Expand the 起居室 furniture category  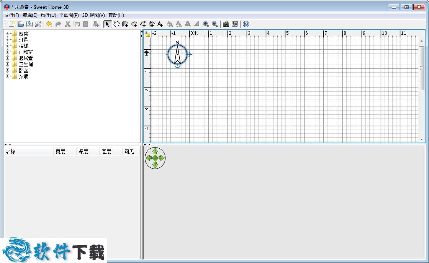(x=7, y=58)
